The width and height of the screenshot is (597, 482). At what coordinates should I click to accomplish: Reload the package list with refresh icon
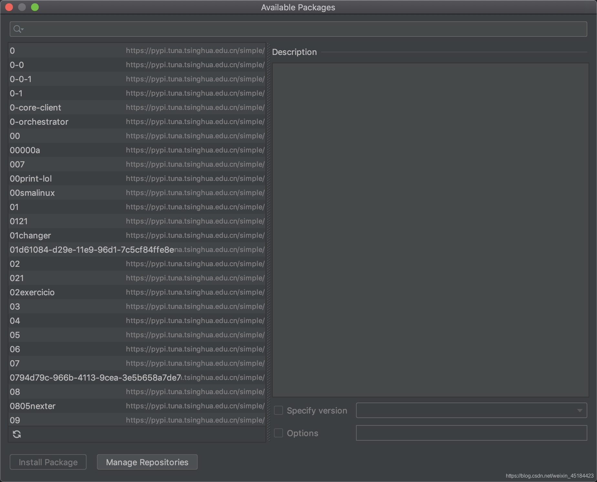tap(17, 434)
